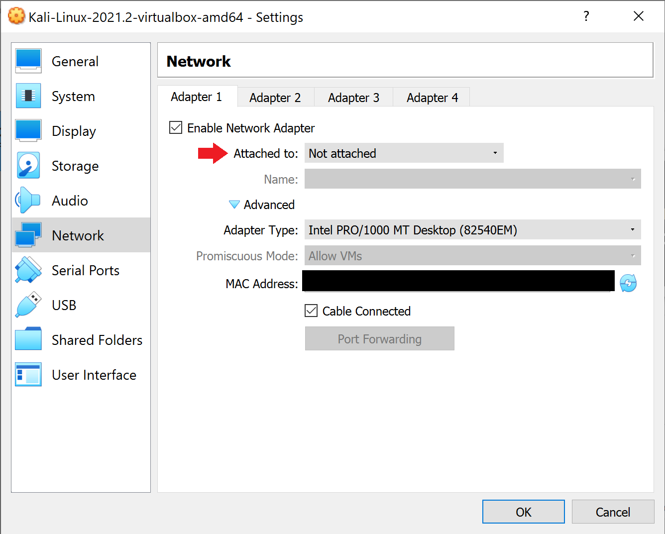Viewport: 665px width, 534px height.
Task: Click the Serial Ports connector icon
Action: [x=28, y=270]
